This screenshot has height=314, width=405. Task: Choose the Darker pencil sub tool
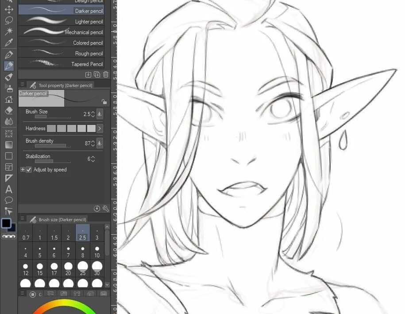click(61, 11)
